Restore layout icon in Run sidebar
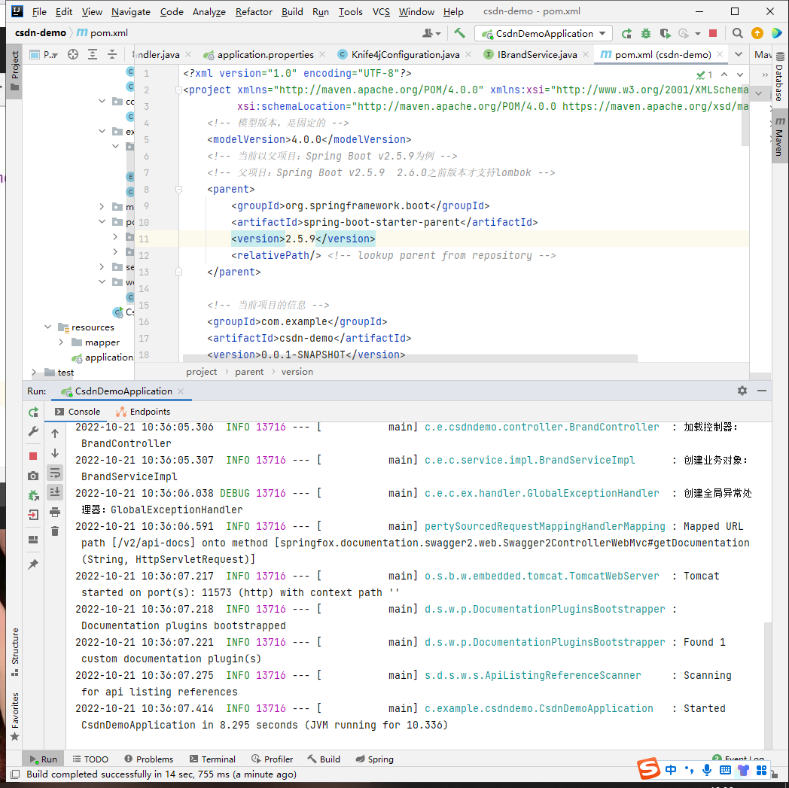The width and height of the screenshot is (789, 788). point(33,540)
